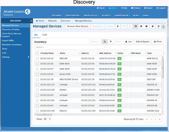Open the SECURITY menu in navigation bar
The height and width of the screenshot is (132, 169).
(x=106, y=15)
